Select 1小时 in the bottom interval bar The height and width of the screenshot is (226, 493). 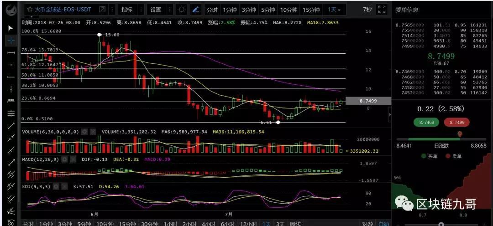[170, 223]
